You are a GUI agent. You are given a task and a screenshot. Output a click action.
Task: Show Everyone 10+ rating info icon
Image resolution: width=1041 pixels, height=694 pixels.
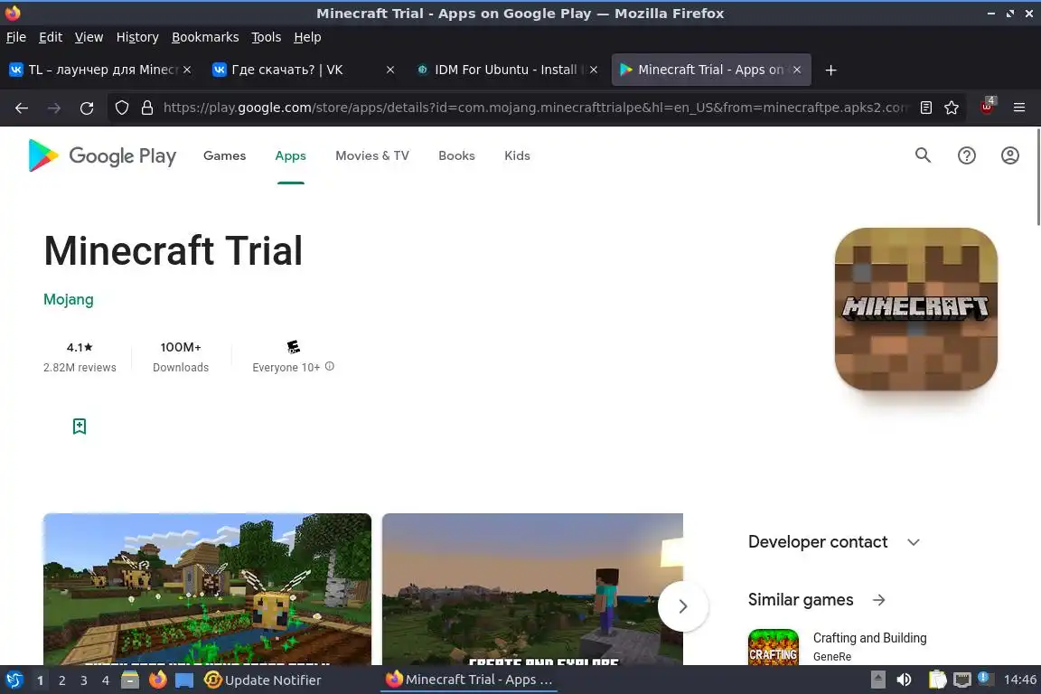(329, 367)
